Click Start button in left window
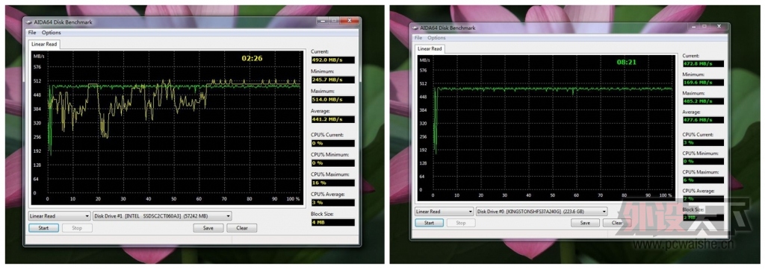Image resolution: width=765 pixels, height=269 pixels. 44,228
